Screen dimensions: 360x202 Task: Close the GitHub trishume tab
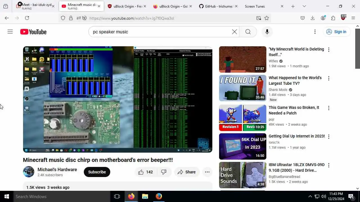point(236,6)
